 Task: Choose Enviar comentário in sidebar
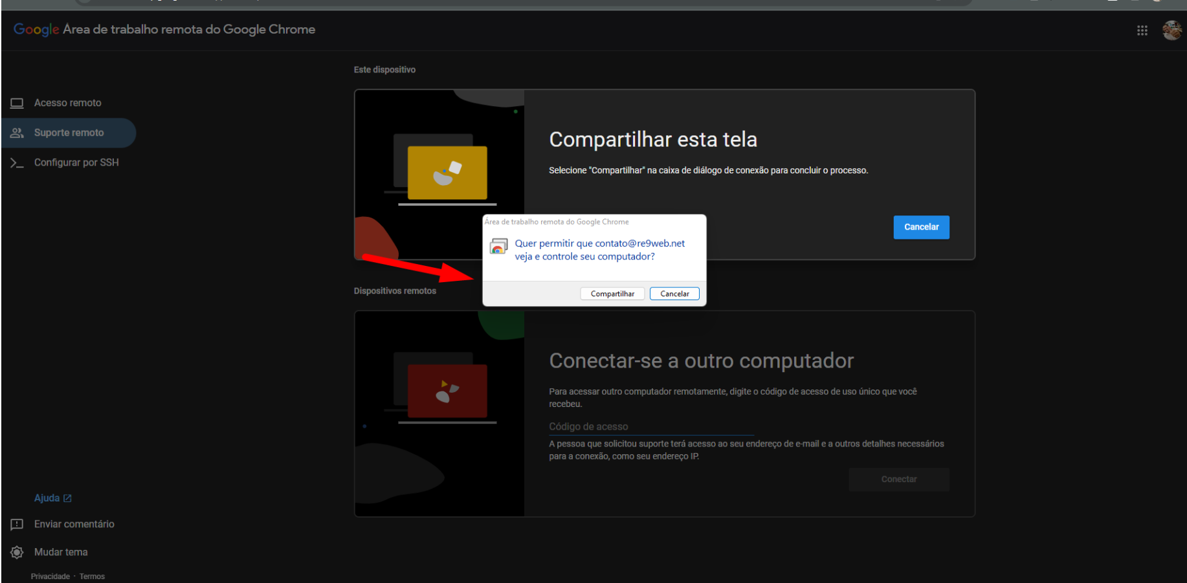(74, 524)
